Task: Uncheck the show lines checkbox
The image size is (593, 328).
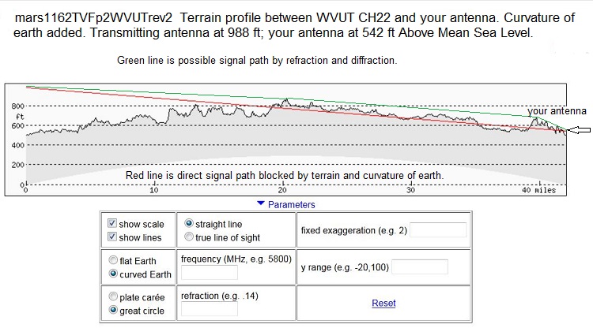Action: [112, 237]
